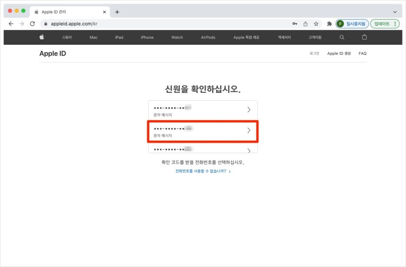Open iPhone menu item

[147, 37]
